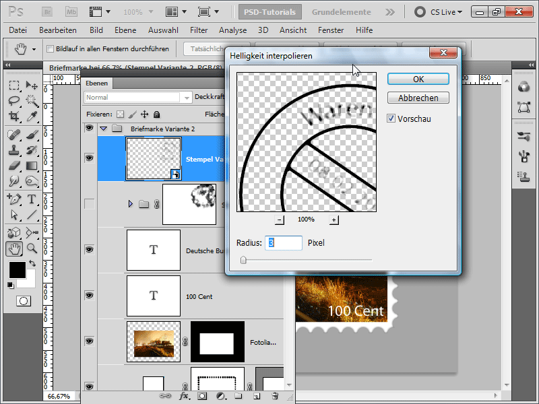Screen dimensions: 539x404
Task: Select the Zoom magnifier tool
Action: click(32, 248)
